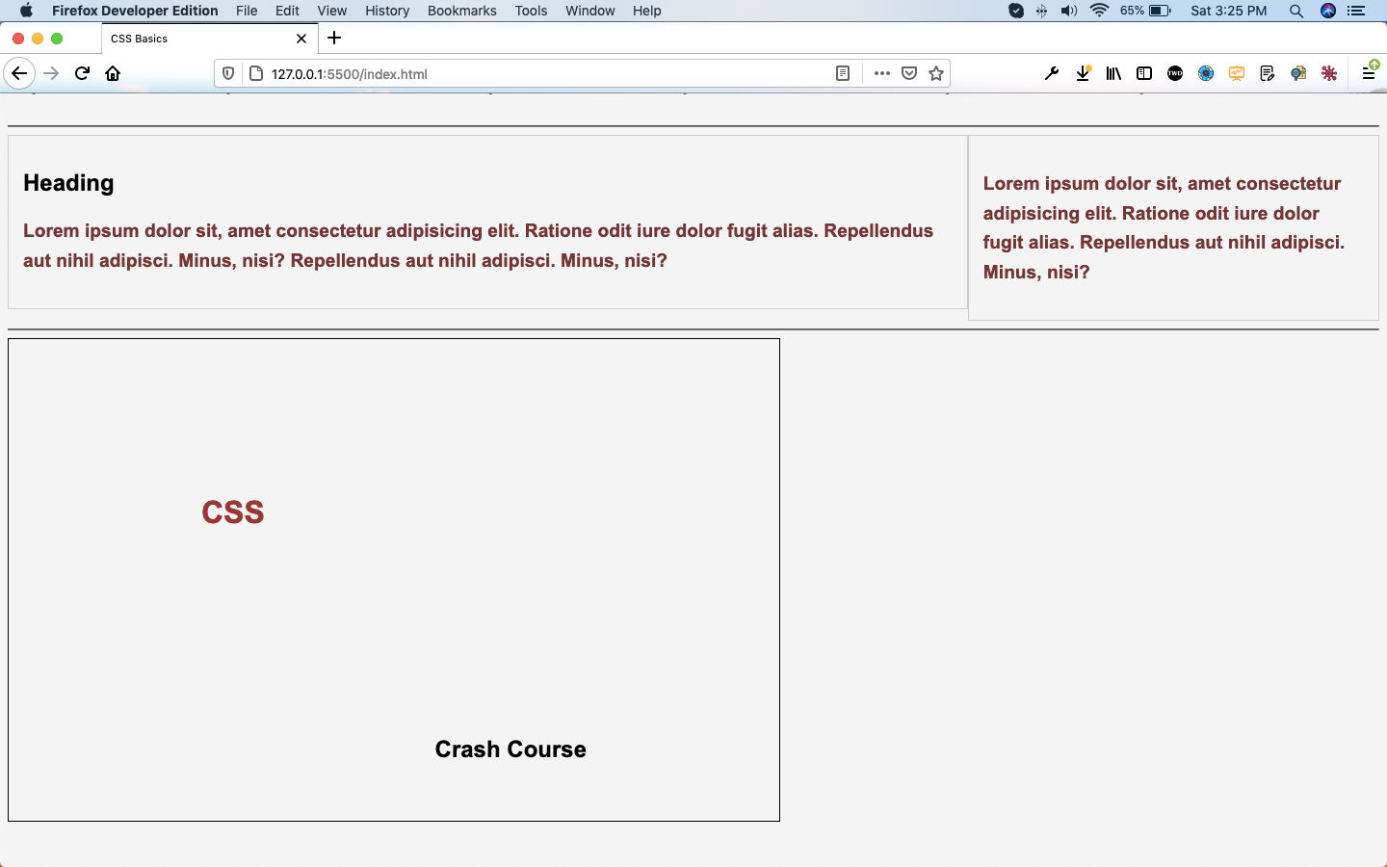The image size is (1387, 867).
Task: Open the Bookmarks menu
Action: 462,11
